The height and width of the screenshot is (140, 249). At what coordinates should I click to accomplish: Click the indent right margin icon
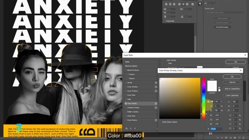click(x=182, y=9)
